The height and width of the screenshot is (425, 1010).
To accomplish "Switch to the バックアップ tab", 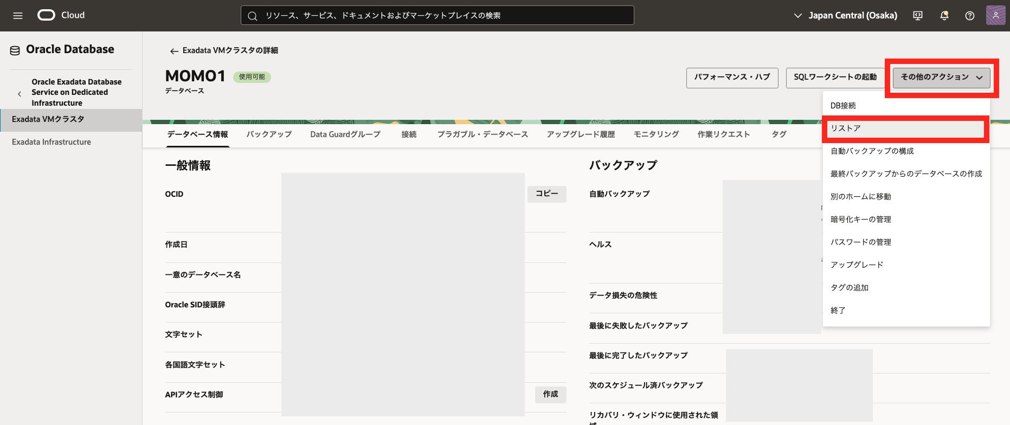I will (269, 134).
